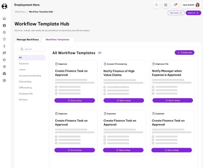Click Jane Smith's avatar photo
This screenshot has width=203, height=168.
click(x=198, y=5)
